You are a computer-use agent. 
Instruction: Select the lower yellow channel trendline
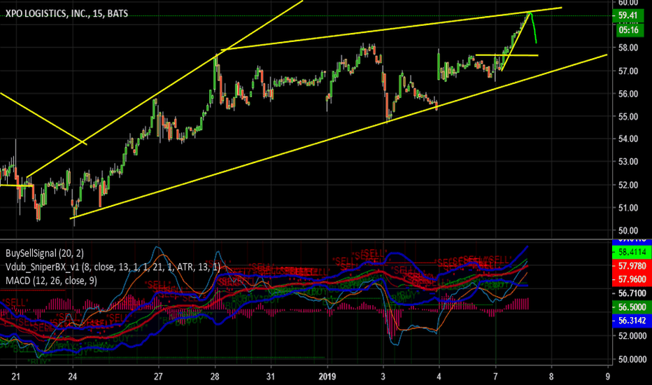(x=339, y=136)
